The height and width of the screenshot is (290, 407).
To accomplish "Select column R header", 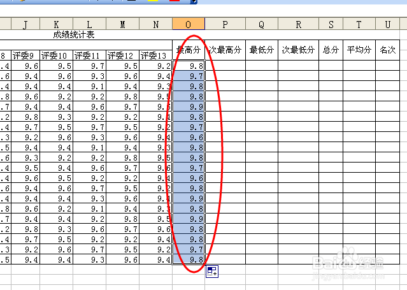I will click(298, 24).
